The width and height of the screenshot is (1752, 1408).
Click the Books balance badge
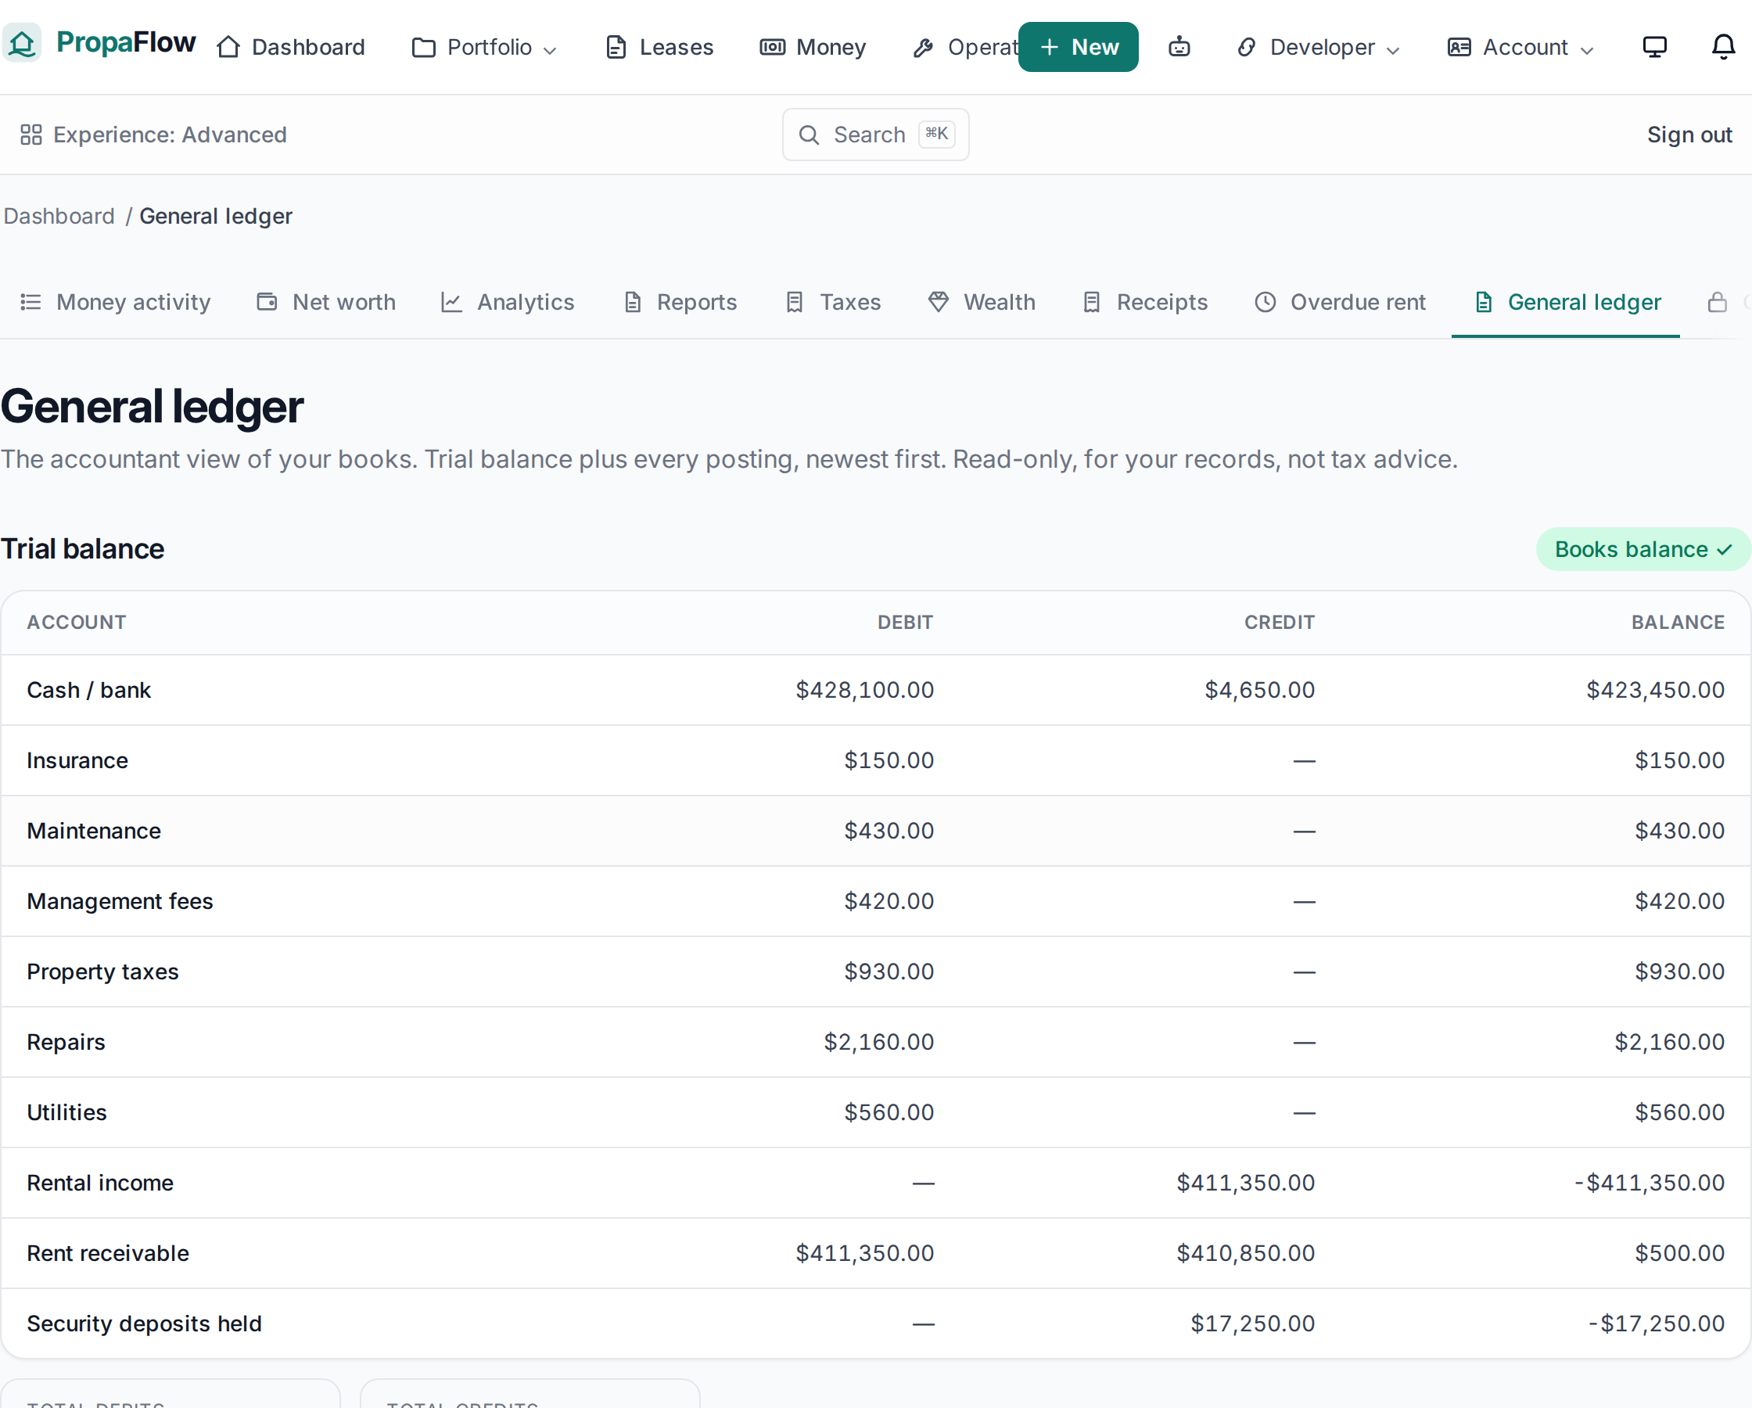[x=1642, y=550]
